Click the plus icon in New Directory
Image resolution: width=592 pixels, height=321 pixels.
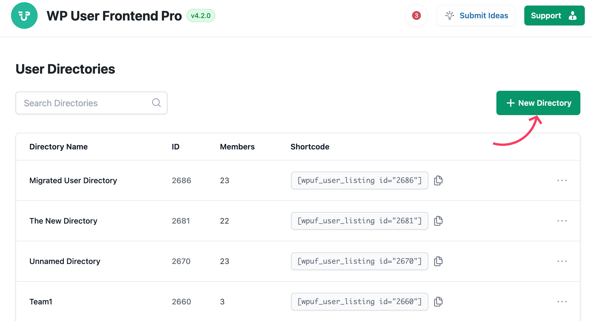pos(510,103)
